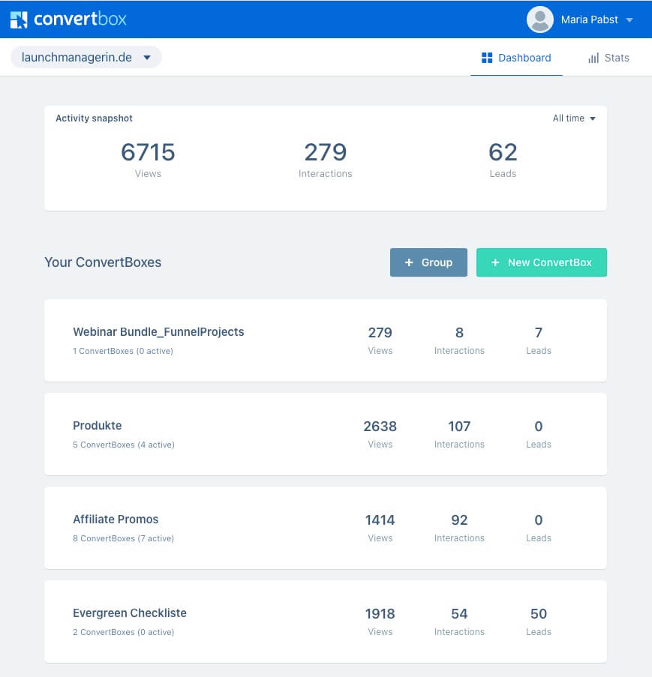Open the launchmanagerin.de site selector
652x677 pixels.
(86, 57)
